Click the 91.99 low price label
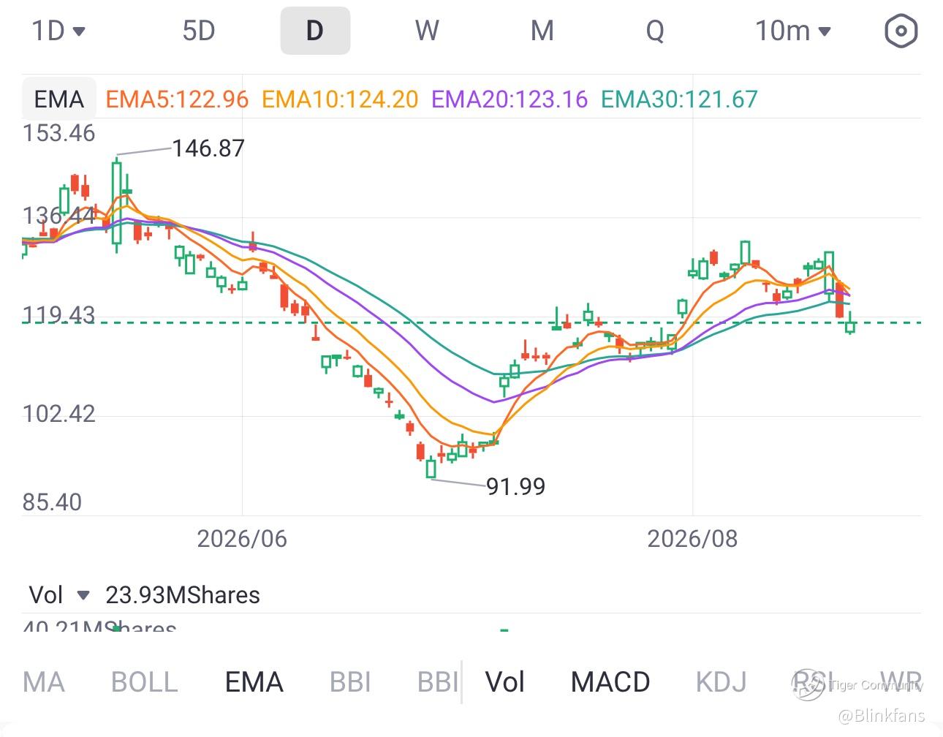The height and width of the screenshot is (737, 943). click(516, 486)
